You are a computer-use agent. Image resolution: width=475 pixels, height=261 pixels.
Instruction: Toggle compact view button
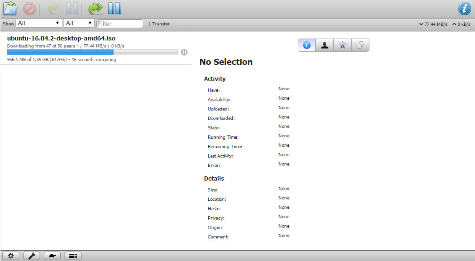(x=73, y=256)
